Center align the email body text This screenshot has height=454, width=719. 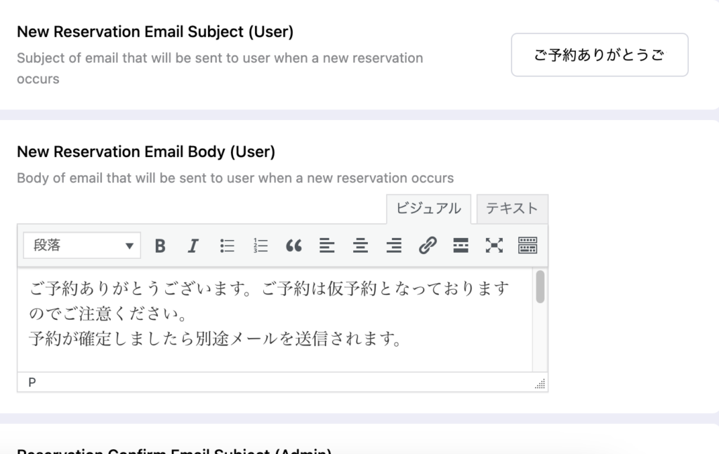tap(360, 246)
